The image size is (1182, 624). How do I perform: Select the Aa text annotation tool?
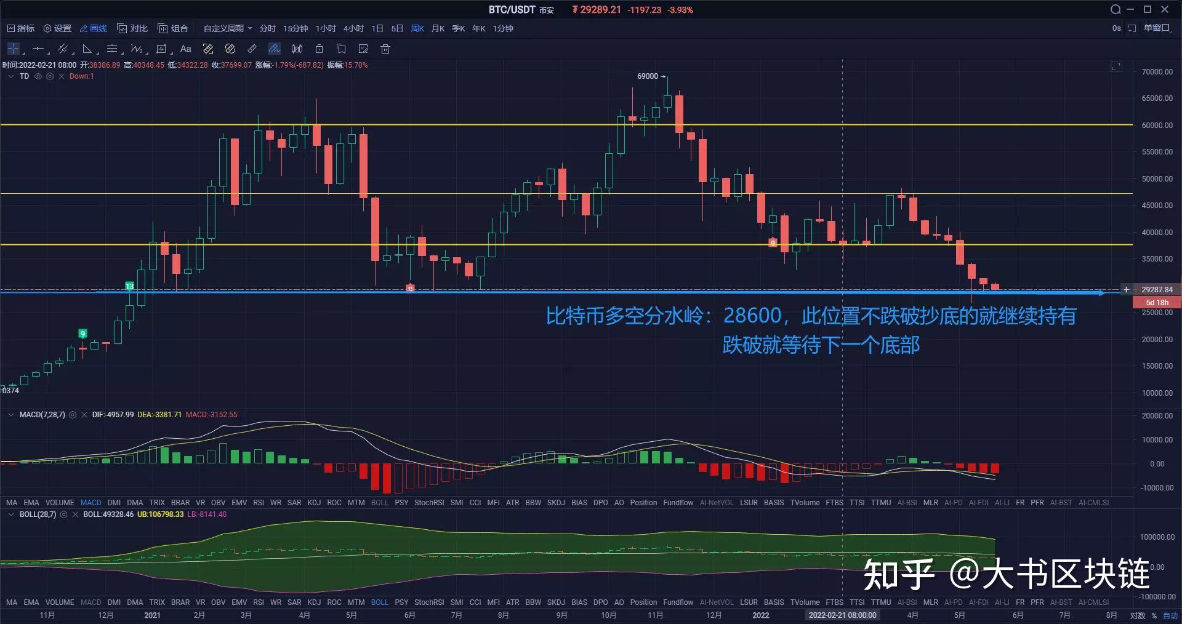click(185, 49)
